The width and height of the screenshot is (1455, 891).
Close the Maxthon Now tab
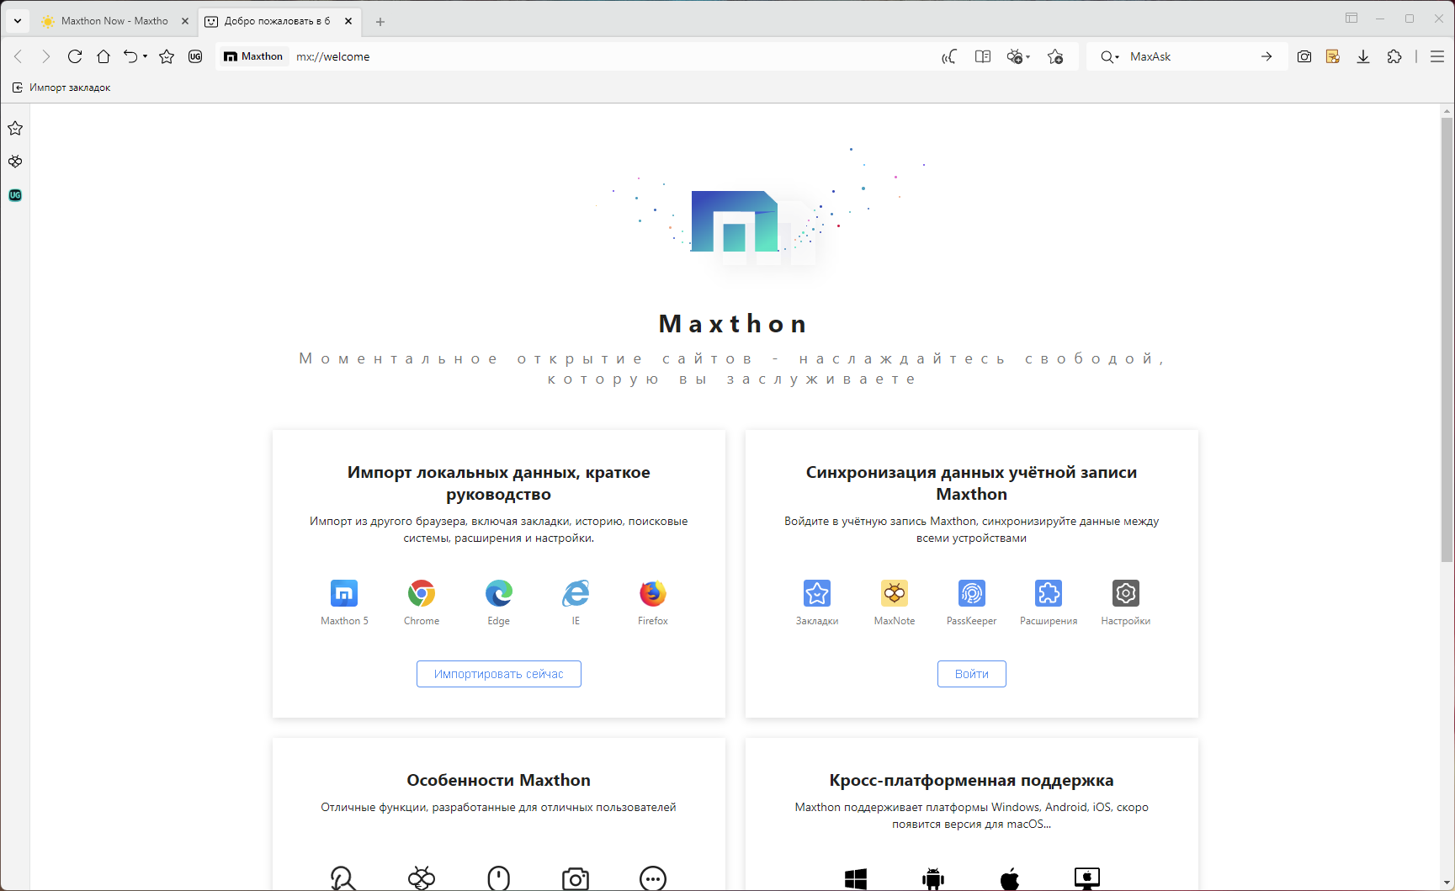[185, 21]
